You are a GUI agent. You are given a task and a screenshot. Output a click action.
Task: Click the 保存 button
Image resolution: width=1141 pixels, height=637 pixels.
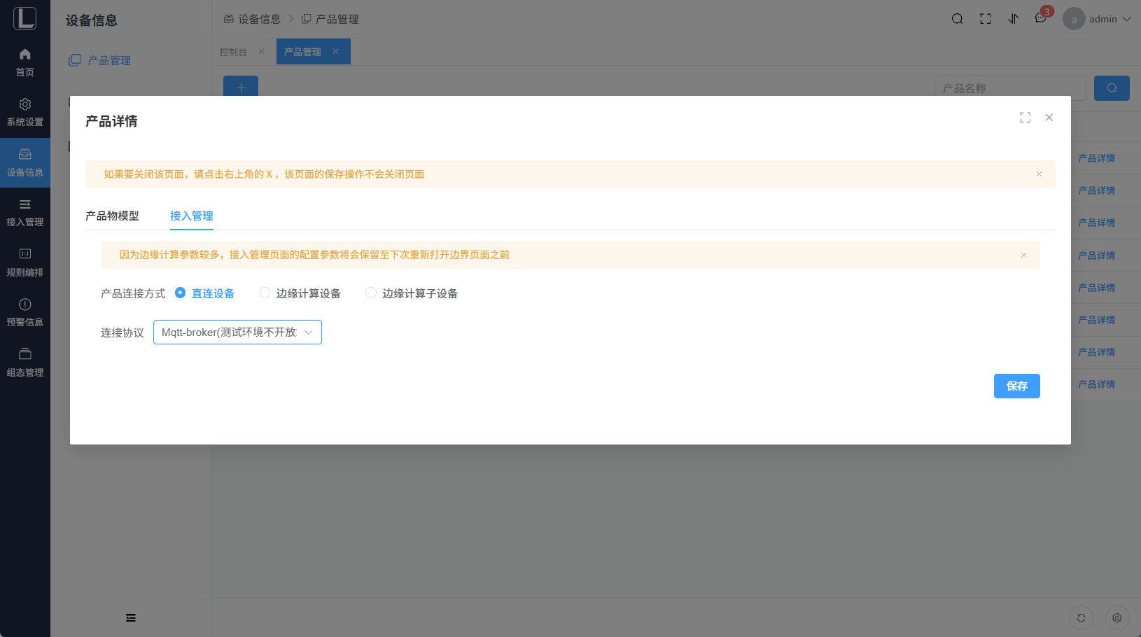click(x=1016, y=386)
